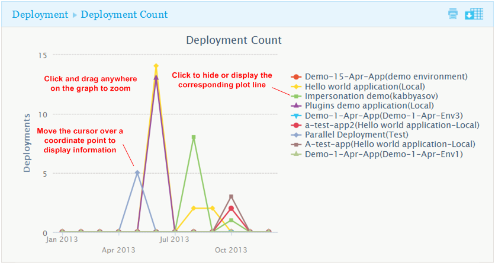This screenshot has width=495, height=265.
Task: Open the Deployment Count breadcrumb link
Action: (x=124, y=15)
